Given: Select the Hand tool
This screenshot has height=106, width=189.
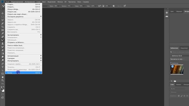Looking at the screenshot, I should pyautogui.click(x=3, y=77).
